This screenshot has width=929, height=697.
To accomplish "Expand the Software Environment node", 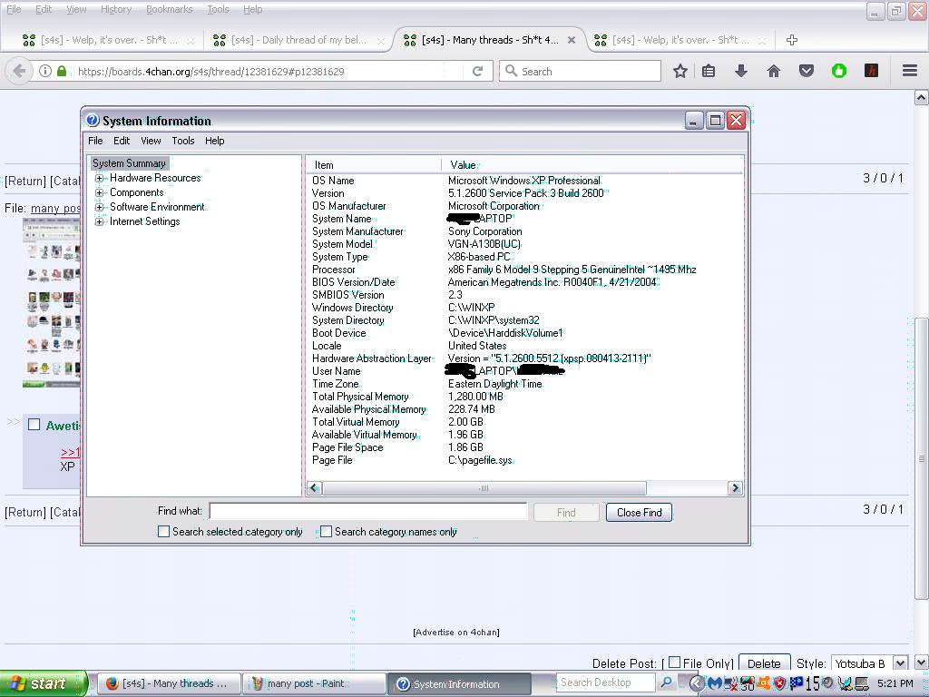I will 100,207.
